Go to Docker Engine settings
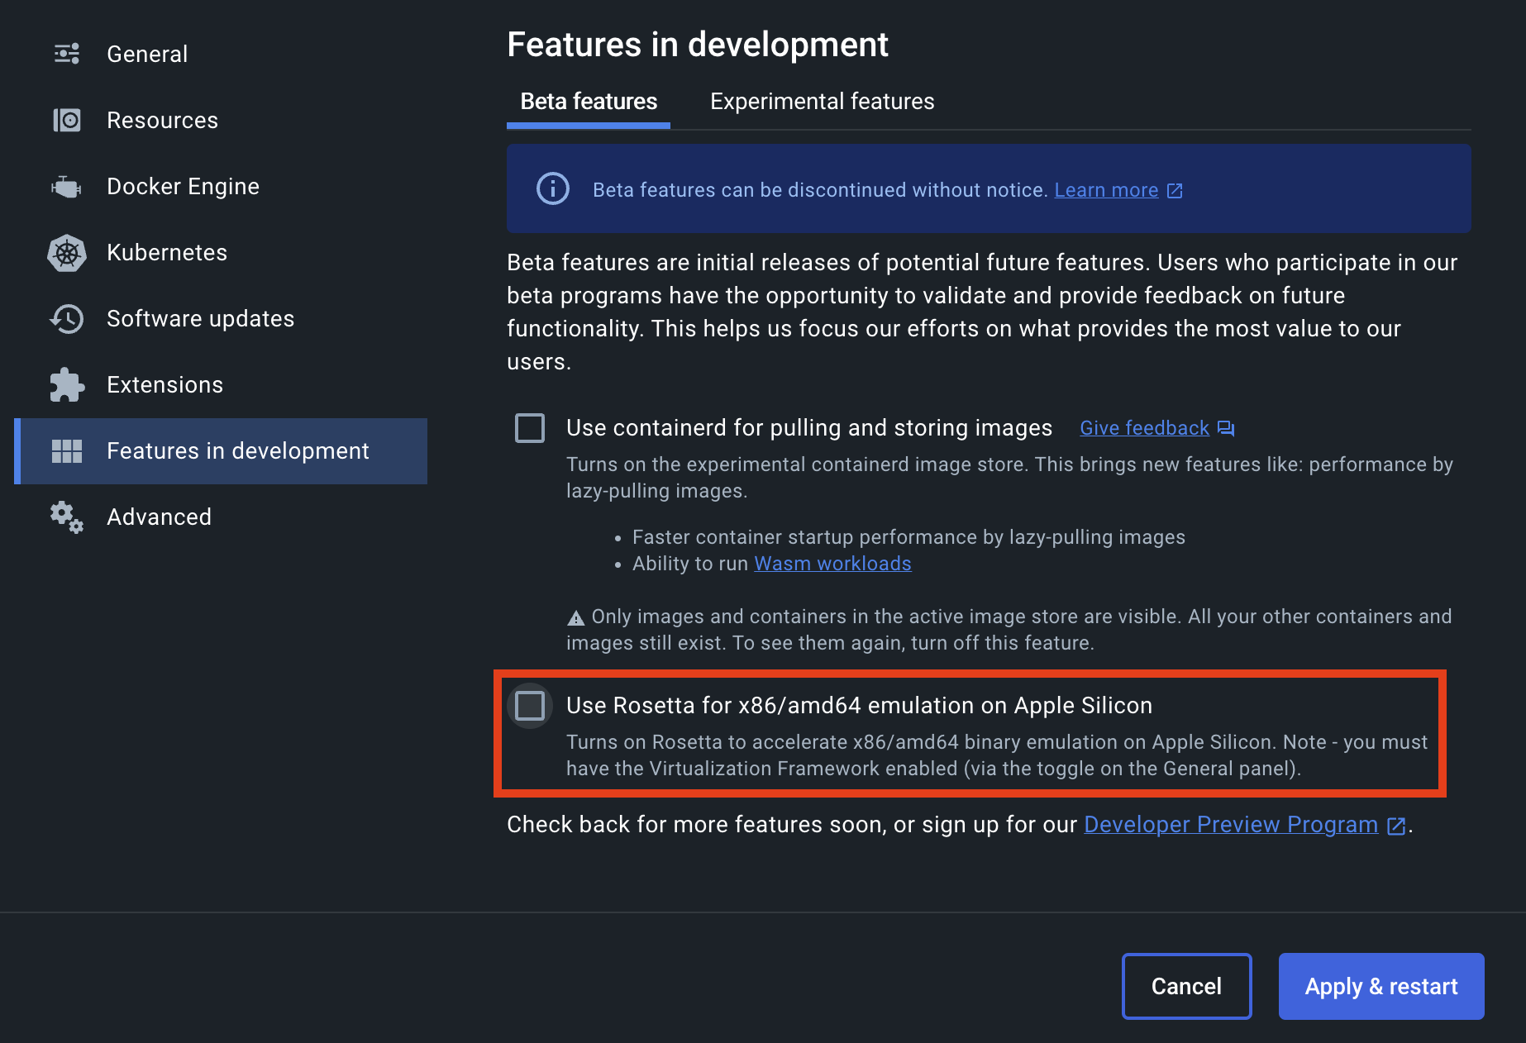Viewport: 1526px width, 1043px height. coord(221,187)
